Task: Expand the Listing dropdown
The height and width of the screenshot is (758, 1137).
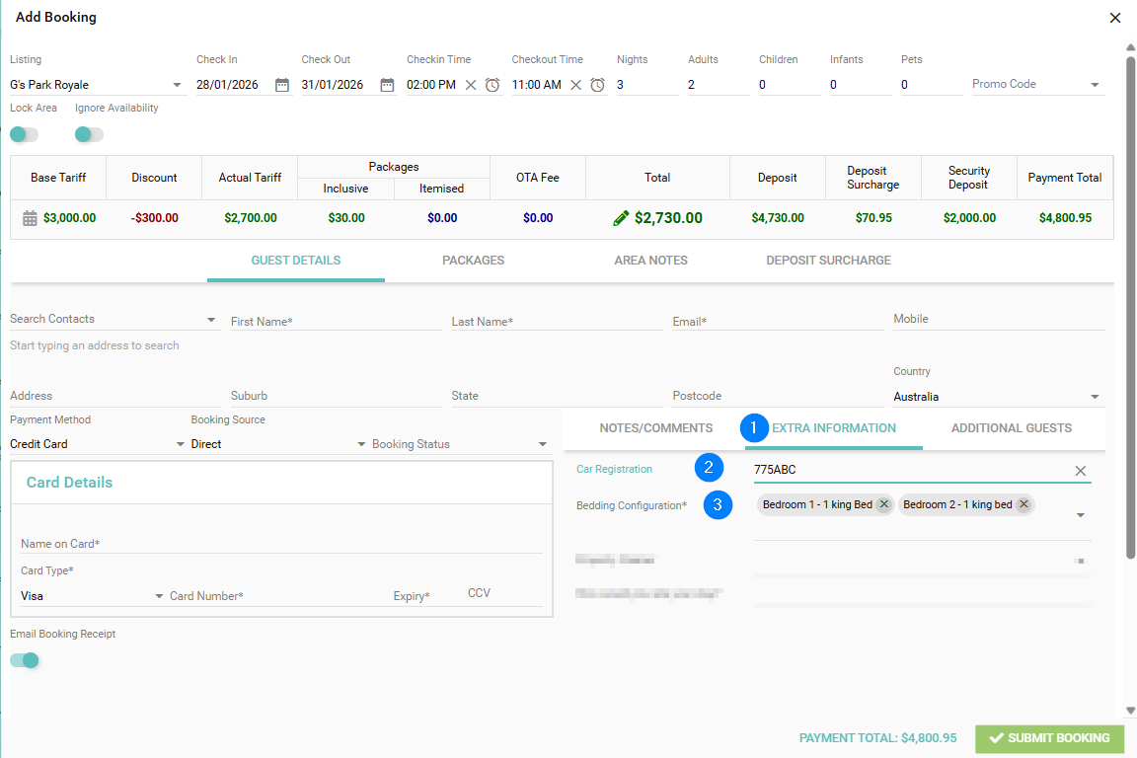Action: tap(177, 85)
